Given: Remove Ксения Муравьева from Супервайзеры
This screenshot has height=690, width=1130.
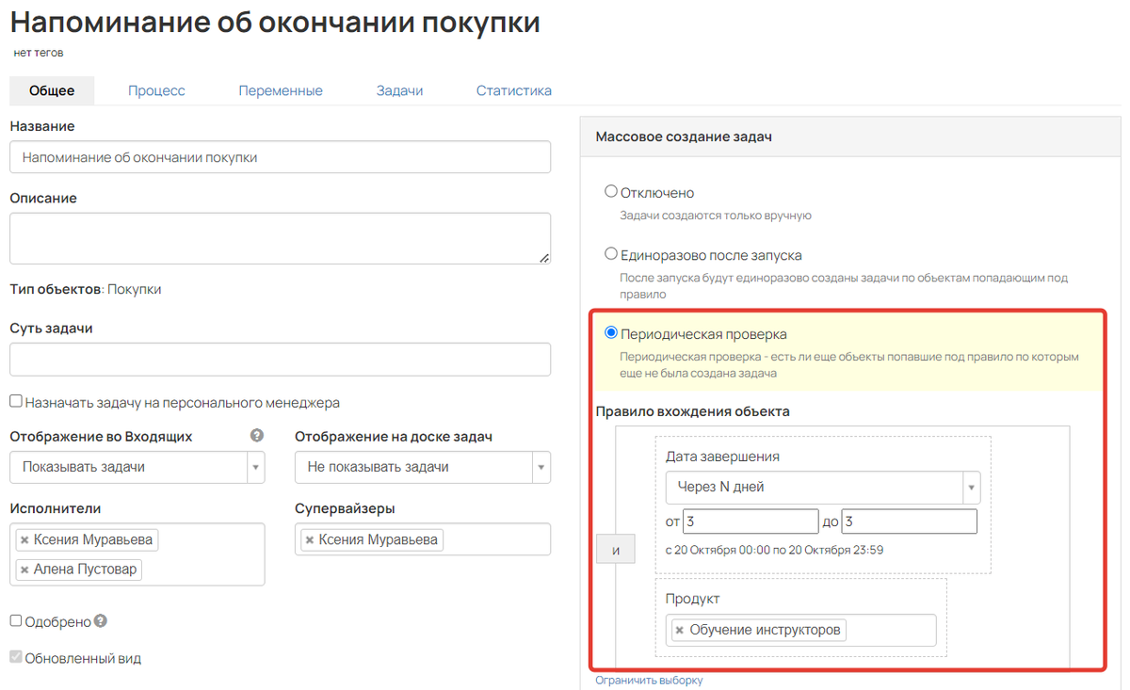Looking at the screenshot, I should 310,540.
